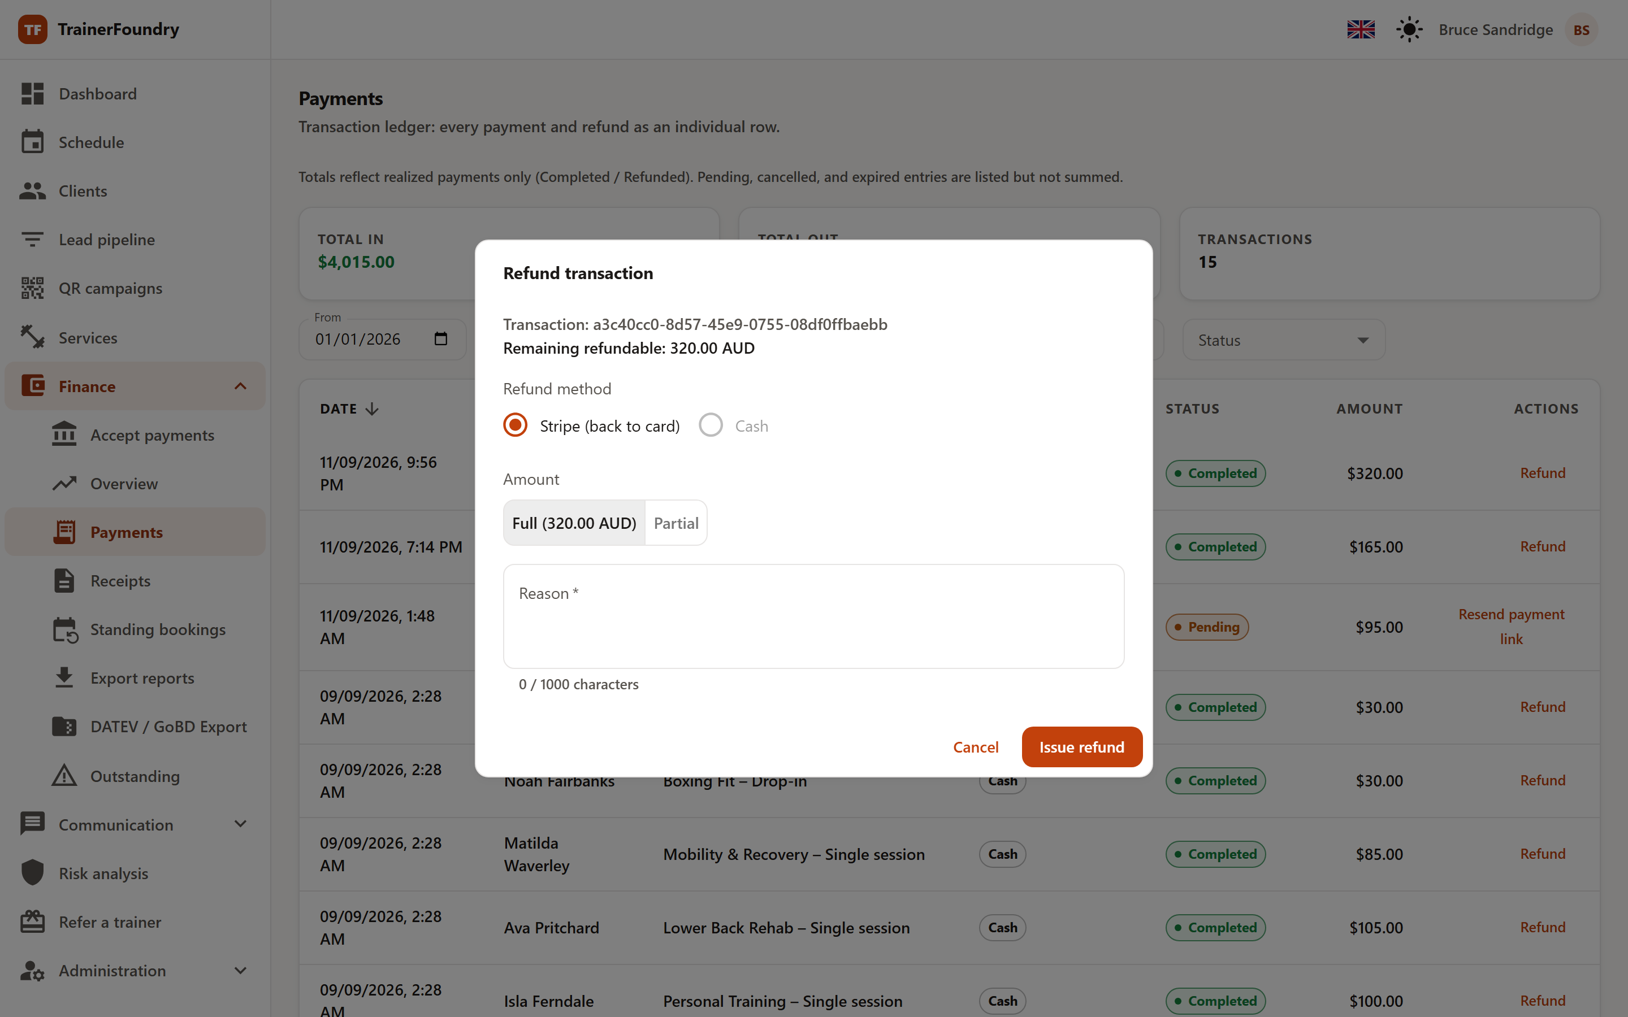This screenshot has height=1017, width=1628.
Task: Refund the $105.00 Ava Pritchard payment
Action: pyautogui.click(x=1543, y=927)
